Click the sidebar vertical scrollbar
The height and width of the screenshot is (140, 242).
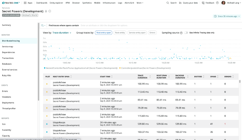pyautogui.click(x=39, y=61)
